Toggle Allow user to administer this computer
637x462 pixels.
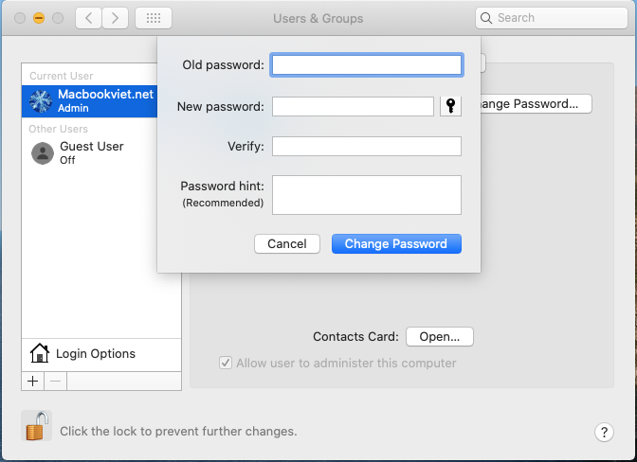pos(226,363)
